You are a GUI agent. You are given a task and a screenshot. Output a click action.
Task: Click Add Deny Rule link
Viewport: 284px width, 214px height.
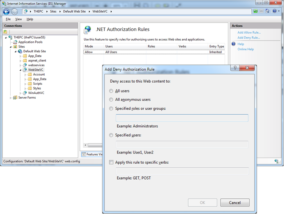(x=249, y=38)
